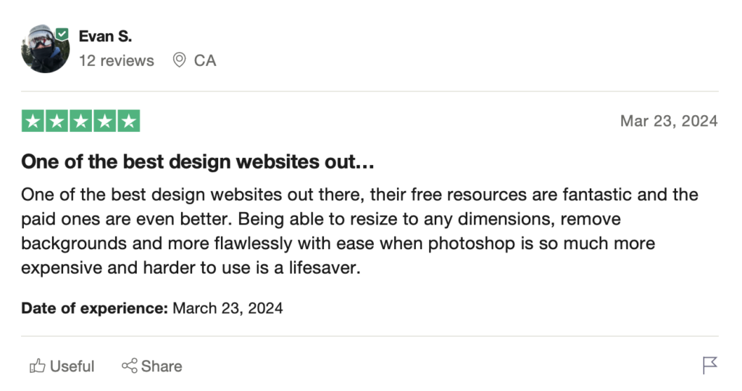Screen dimensions: 742x391
Task: Click the first green rating star
Action: (x=33, y=121)
